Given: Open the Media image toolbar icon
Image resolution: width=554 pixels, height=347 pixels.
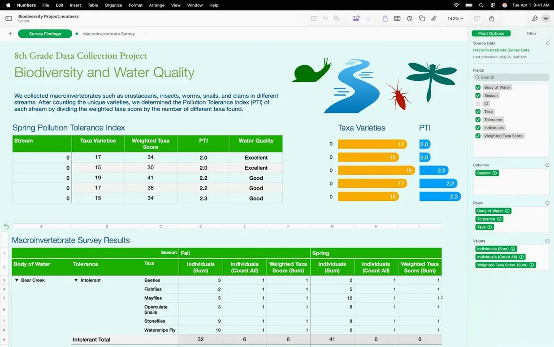Looking at the screenshot, I should 356,18.
